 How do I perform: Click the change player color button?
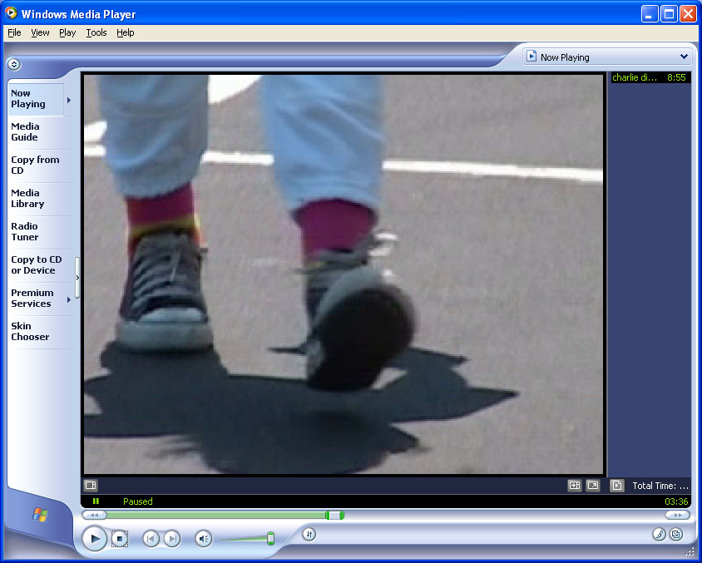tap(659, 535)
